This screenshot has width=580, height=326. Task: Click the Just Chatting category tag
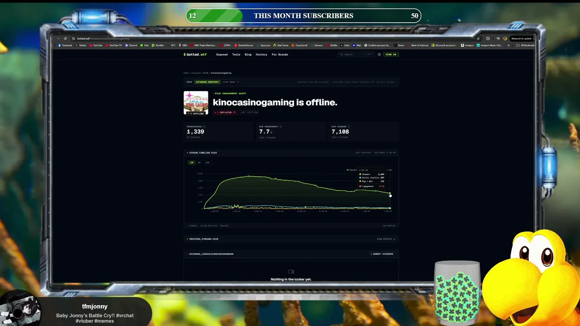pos(249,112)
